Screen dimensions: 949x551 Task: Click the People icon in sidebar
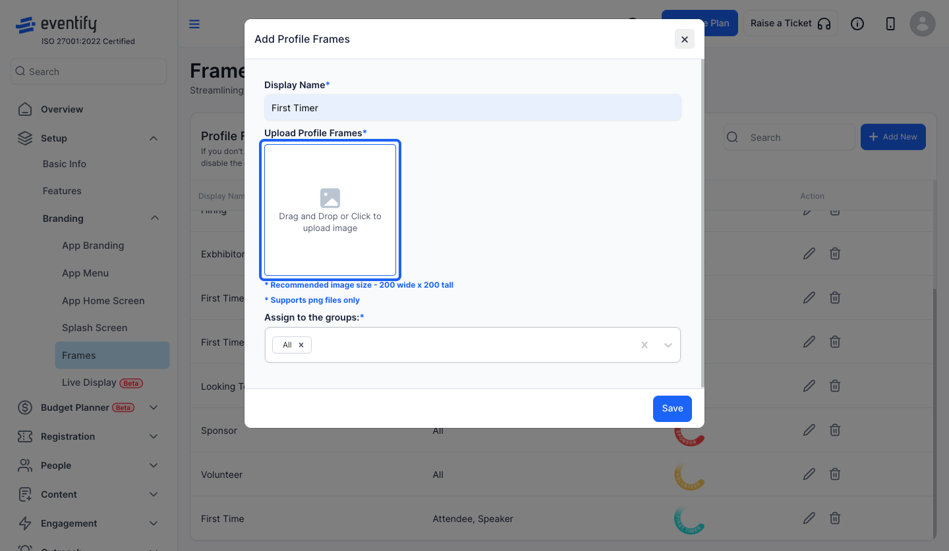click(x=25, y=465)
